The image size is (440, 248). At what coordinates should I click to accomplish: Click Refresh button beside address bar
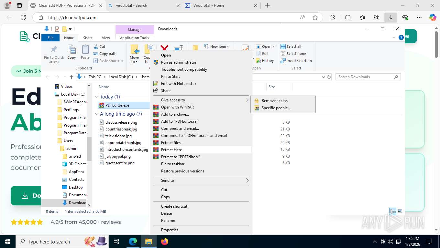(x=329, y=77)
